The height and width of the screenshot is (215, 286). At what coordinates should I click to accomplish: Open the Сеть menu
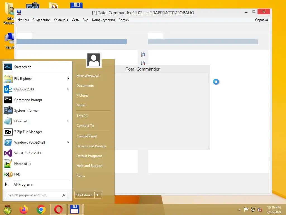click(75, 20)
